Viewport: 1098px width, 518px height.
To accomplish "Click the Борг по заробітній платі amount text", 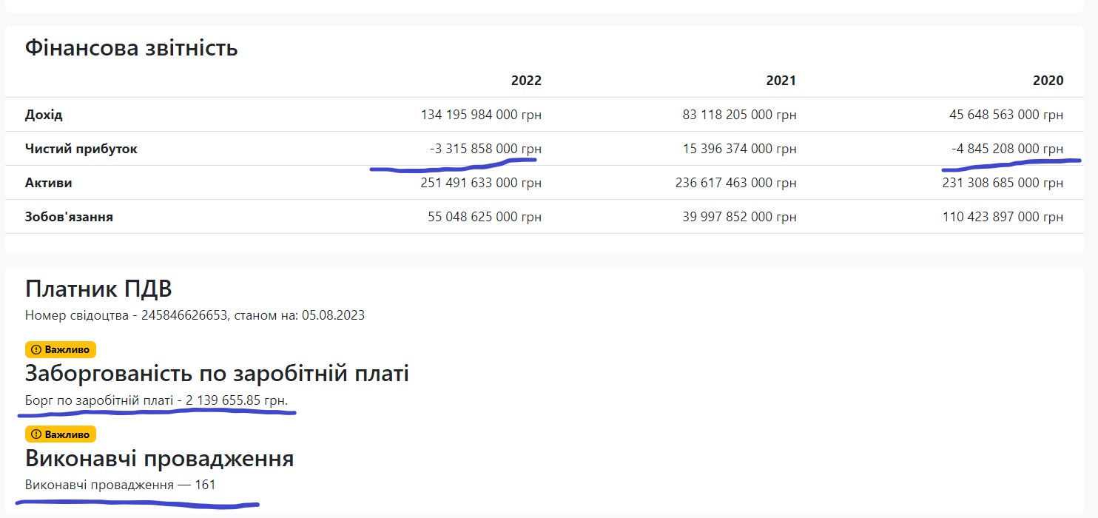I will coord(157,400).
